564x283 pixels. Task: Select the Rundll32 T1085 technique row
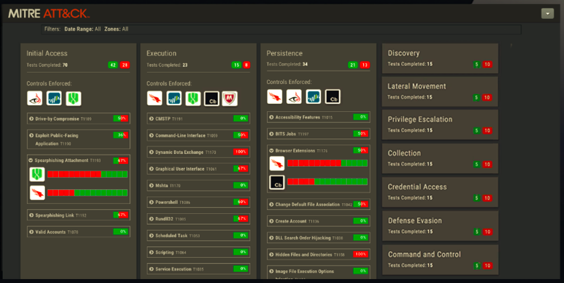pos(199,219)
